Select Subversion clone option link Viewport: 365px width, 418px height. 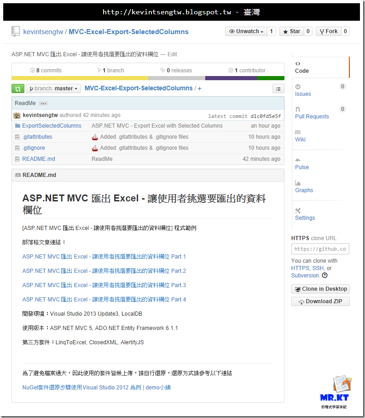coord(305,276)
